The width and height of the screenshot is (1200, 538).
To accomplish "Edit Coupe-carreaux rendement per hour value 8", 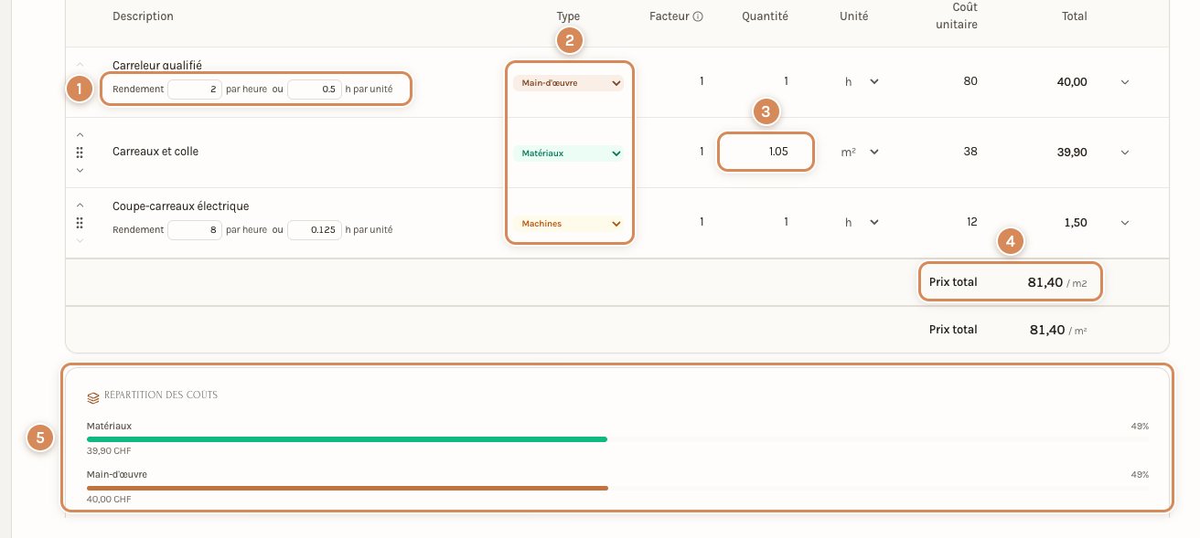I will [x=195, y=230].
